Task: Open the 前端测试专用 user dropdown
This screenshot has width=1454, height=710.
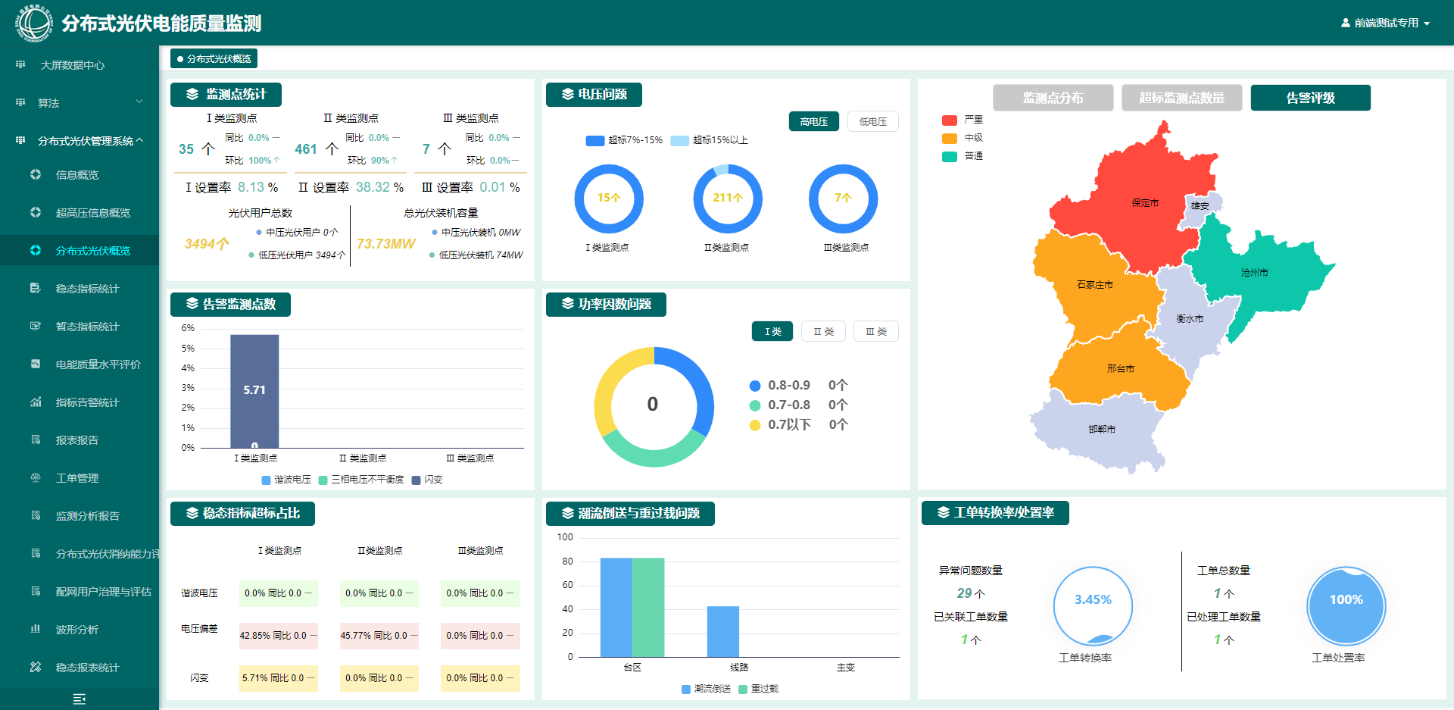Action: [x=1385, y=23]
